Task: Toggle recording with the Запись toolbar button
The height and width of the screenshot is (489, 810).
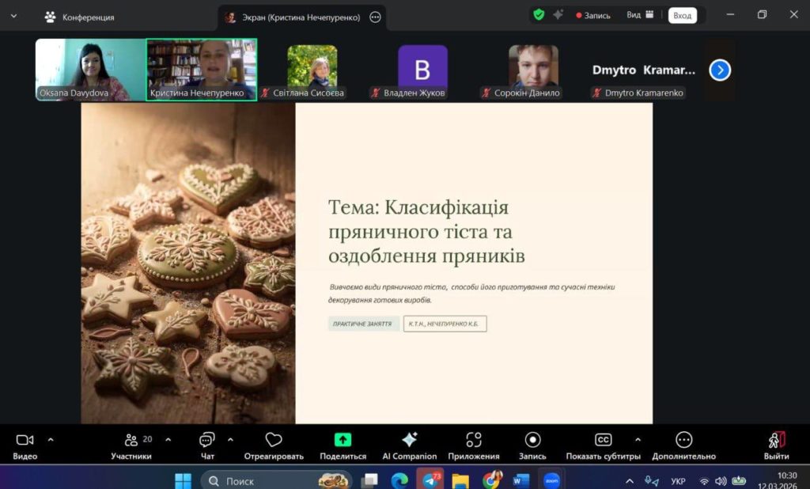Action: (532, 441)
